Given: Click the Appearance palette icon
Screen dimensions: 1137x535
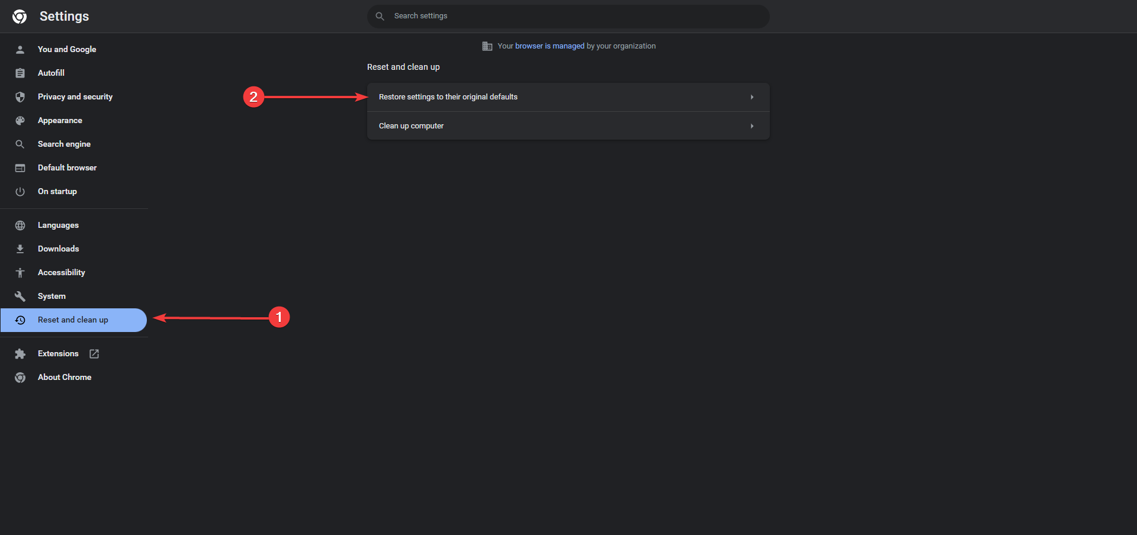Looking at the screenshot, I should 20,121.
